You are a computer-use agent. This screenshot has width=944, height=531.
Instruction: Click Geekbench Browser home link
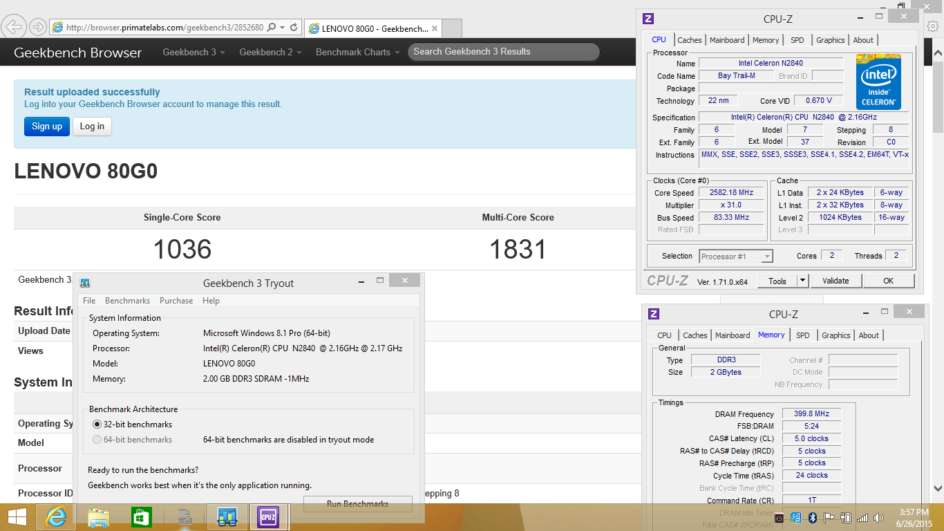77,53
